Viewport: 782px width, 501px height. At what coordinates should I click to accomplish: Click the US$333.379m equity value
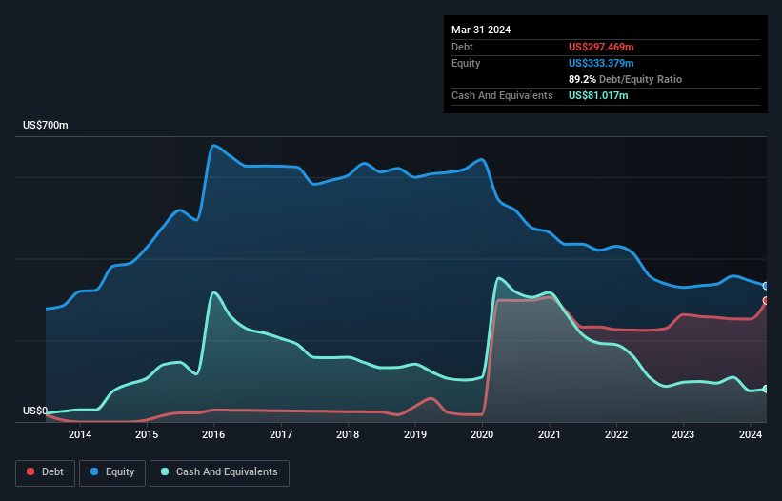[x=601, y=63]
